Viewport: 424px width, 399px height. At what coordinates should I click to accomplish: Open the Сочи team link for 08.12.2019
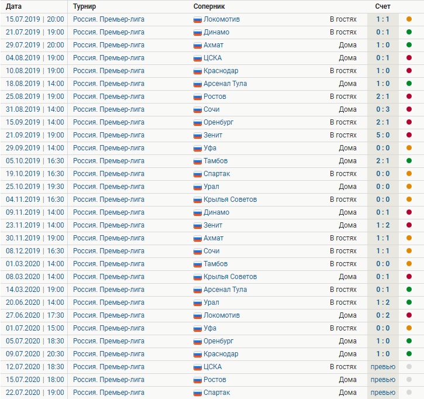[212, 251]
